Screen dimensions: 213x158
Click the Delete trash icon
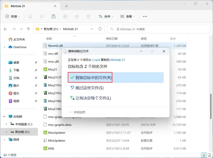[88, 16]
